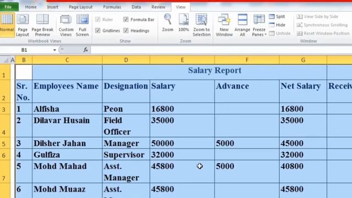Select column D header

(126, 60)
